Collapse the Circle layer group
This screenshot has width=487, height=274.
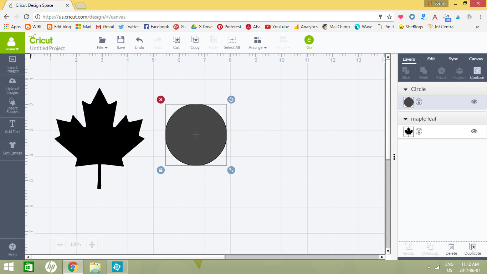coord(405,89)
